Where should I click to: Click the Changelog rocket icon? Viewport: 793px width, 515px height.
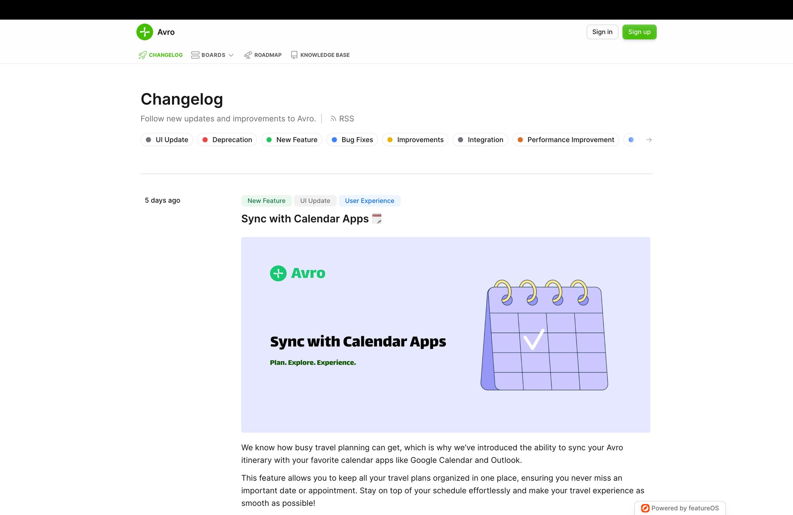[x=142, y=54]
